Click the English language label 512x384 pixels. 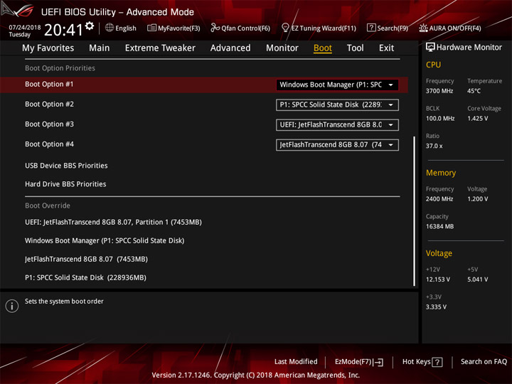click(x=126, y=28)
